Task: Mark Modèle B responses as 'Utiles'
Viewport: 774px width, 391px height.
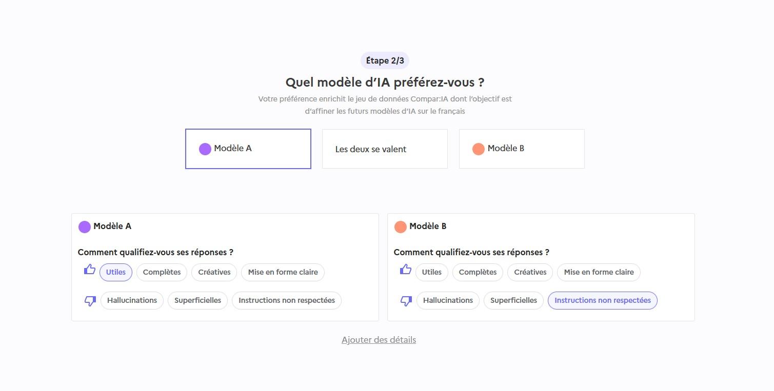Action: tap(431, 272)
